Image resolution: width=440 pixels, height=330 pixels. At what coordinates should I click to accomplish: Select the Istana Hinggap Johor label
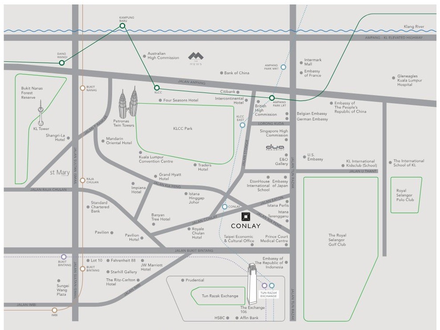[x=197, y=198]
